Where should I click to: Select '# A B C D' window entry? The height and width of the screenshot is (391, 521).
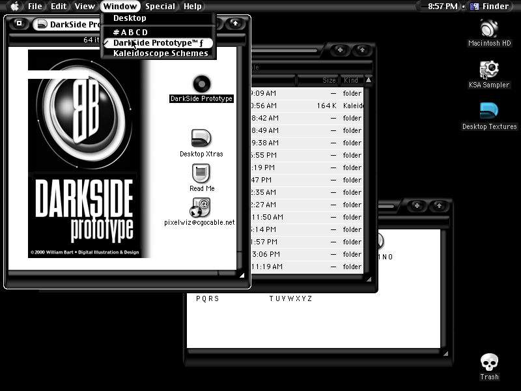pos(158,32)
